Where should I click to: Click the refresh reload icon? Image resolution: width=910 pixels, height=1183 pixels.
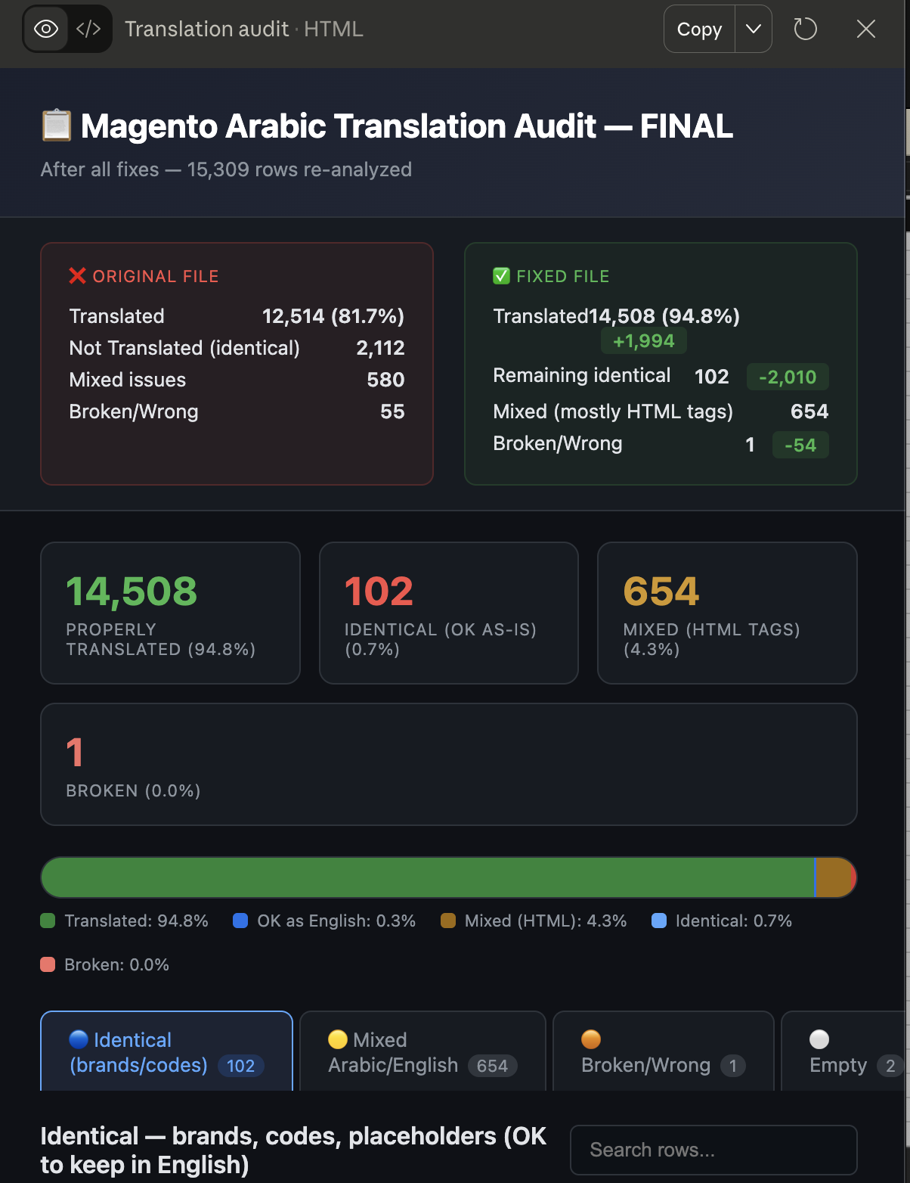805,29
